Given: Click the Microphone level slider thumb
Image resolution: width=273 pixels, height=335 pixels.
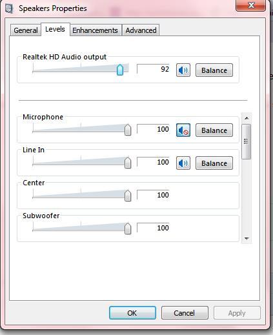Looking at the screenshot, I should point(128,130).
